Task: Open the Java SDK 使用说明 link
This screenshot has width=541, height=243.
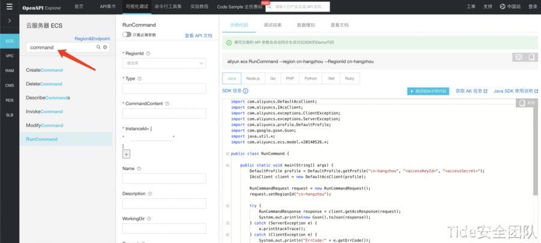Action: tap(513, 91)
